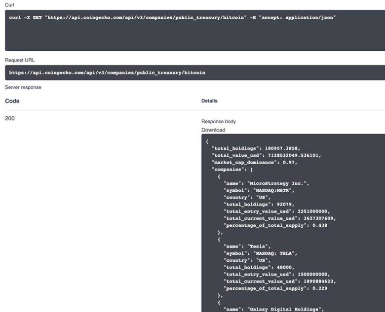Click the Server response heading
The height and width of the screenshot is (312, 385).
click(x=23, y=87)
